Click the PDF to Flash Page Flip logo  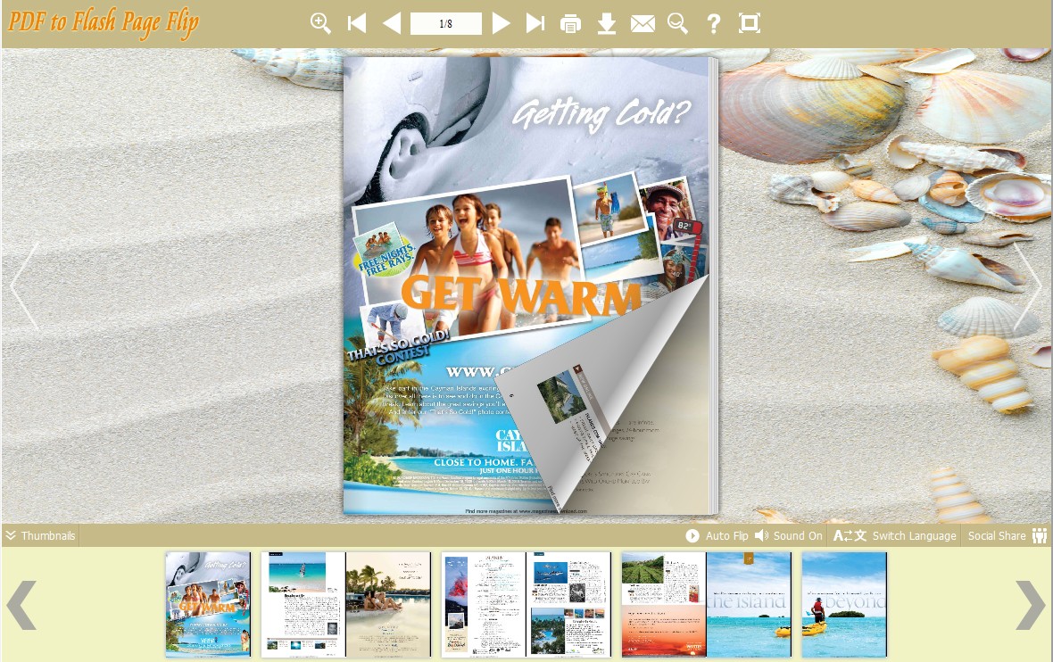tap(104, 22)
